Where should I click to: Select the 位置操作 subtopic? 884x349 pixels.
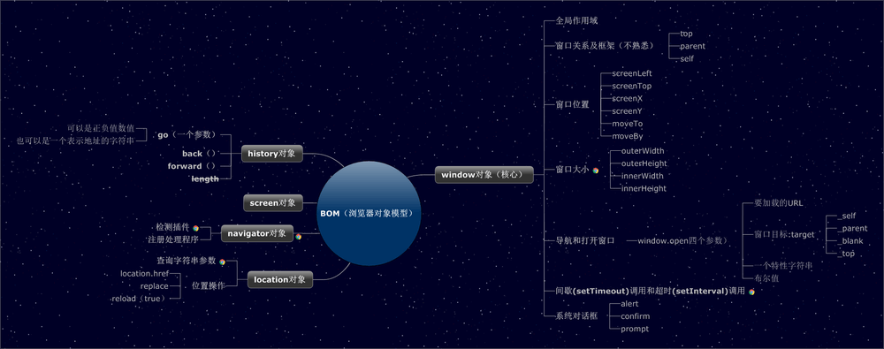[209, 285]
